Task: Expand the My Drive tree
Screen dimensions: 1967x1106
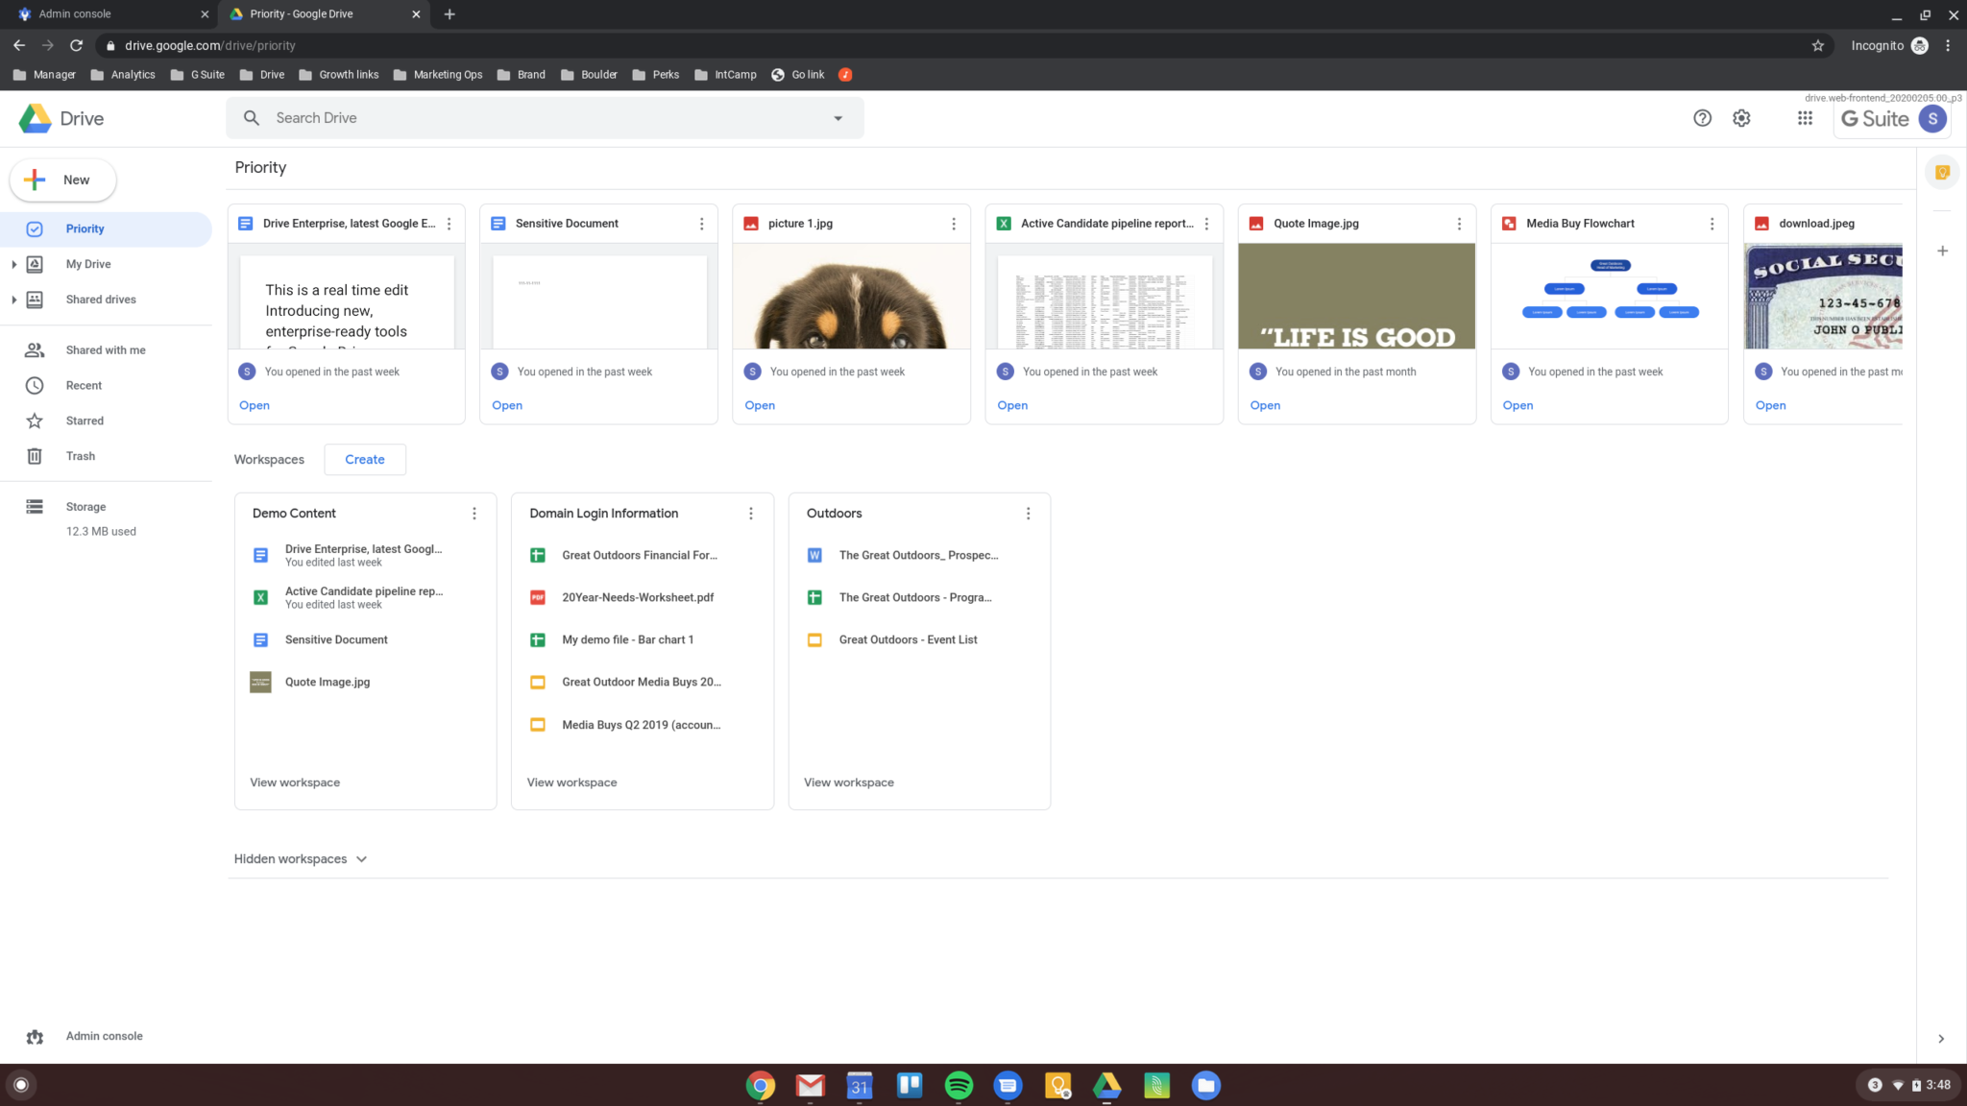Action: click(13, 264)
